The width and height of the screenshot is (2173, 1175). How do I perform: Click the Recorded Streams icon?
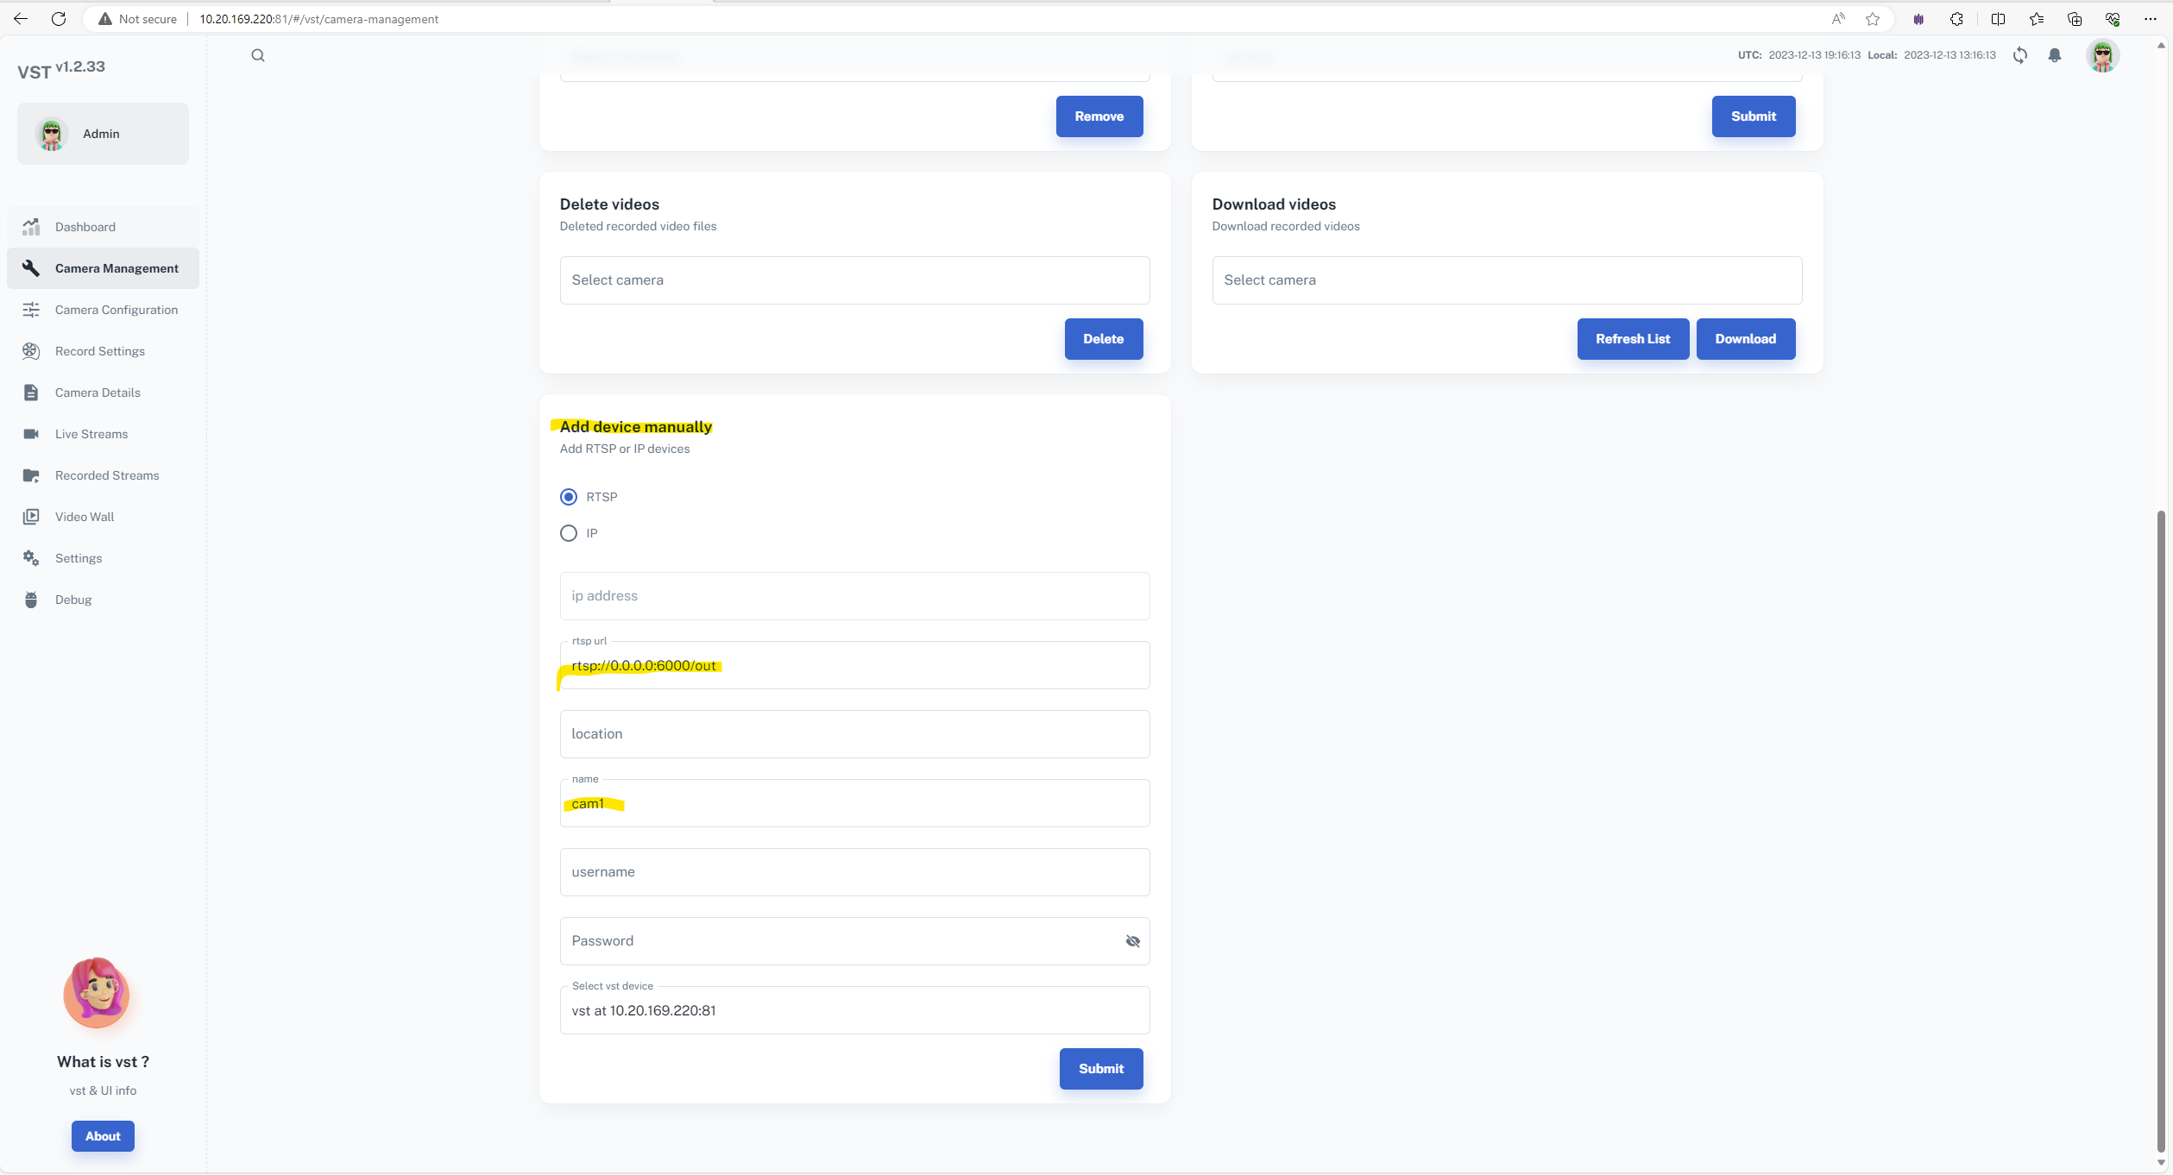click(x=30, y=474)
